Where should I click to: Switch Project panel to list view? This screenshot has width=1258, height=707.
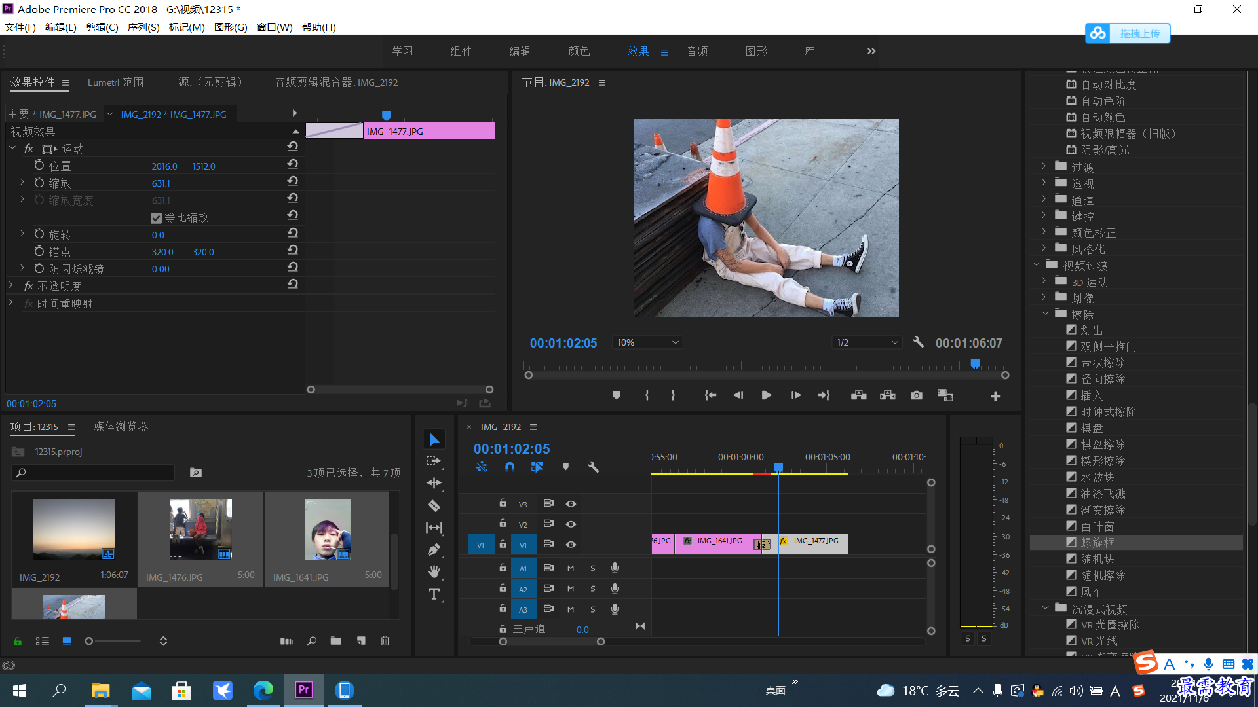point(43,641)
